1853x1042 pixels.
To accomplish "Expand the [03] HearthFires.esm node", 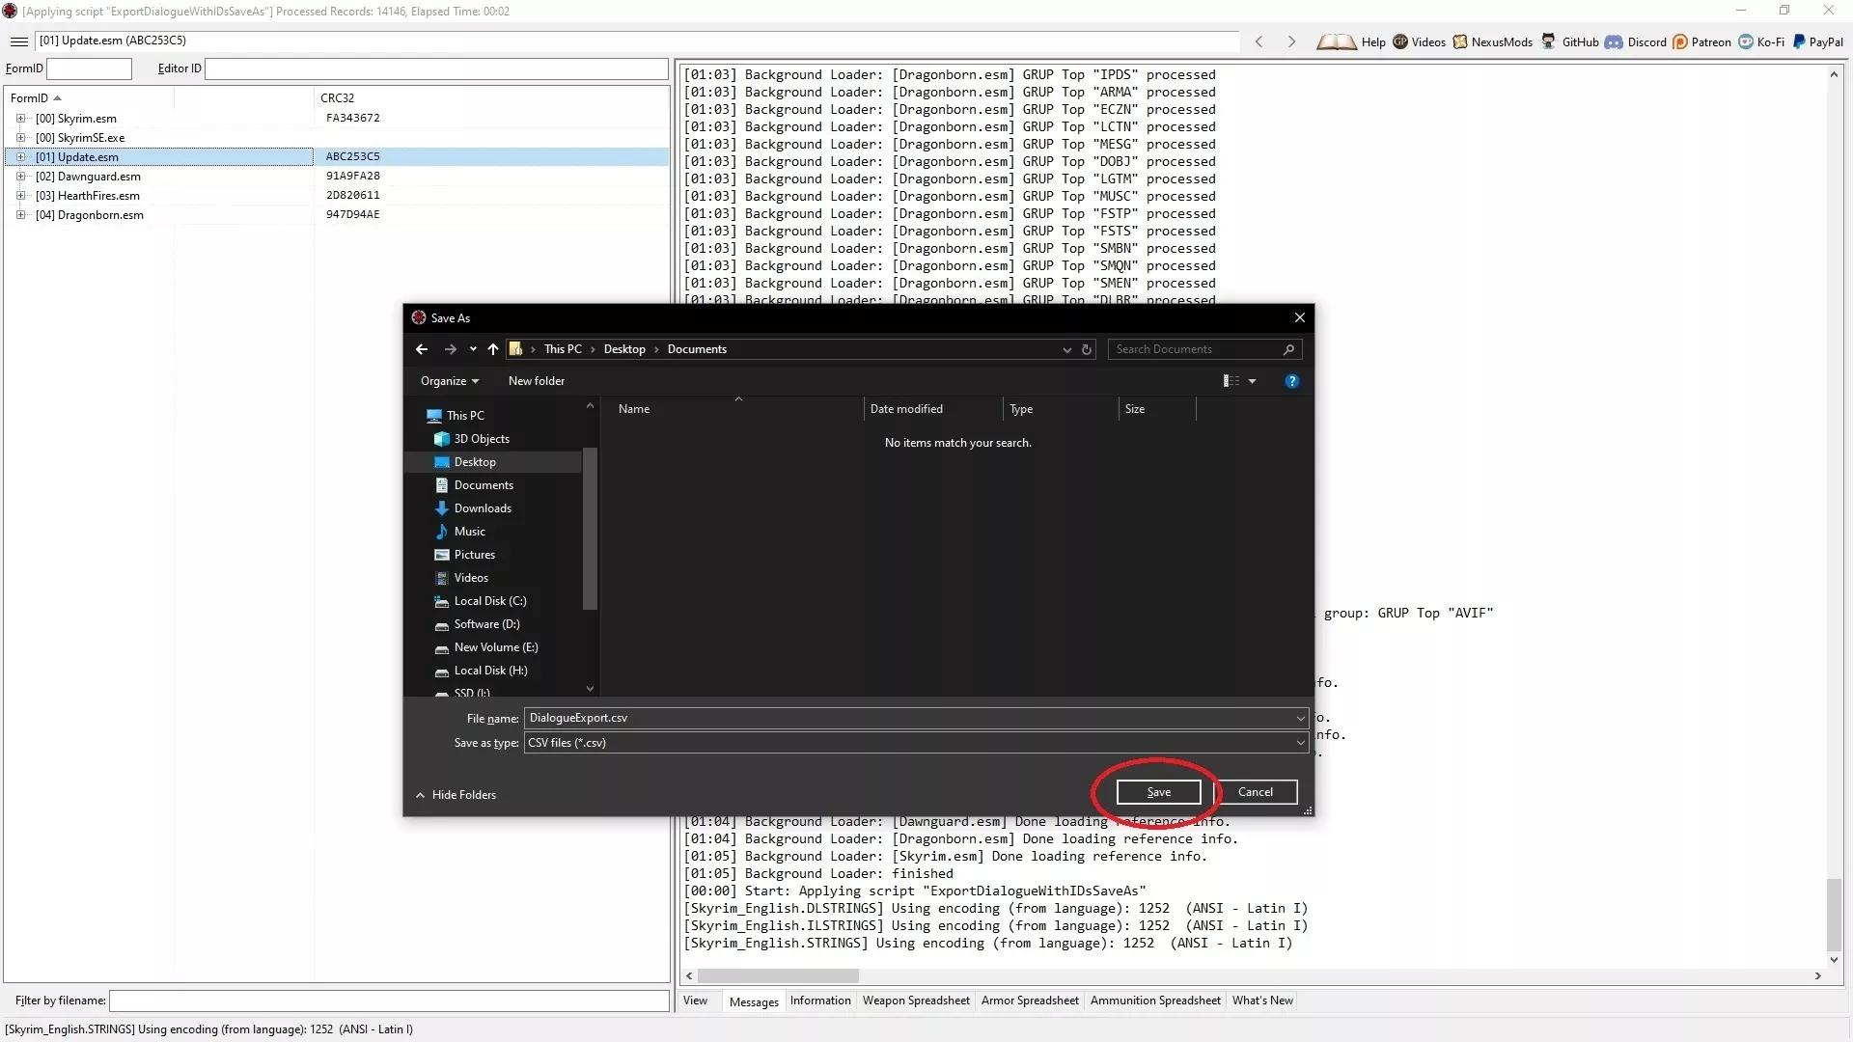I will coord(20,196).
